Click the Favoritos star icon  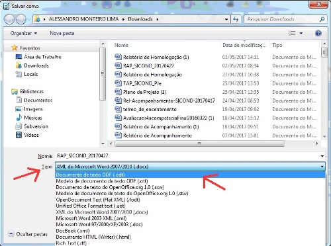point(15,48)
